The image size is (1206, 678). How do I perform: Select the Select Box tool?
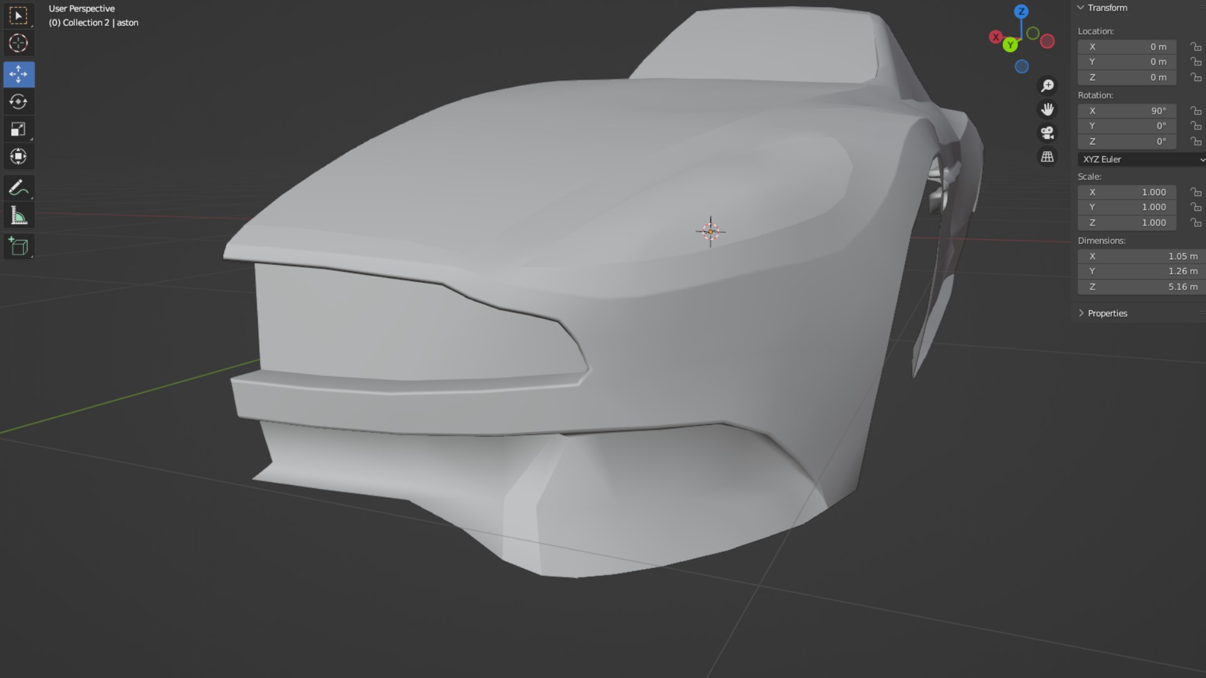[x=18, y=16]
